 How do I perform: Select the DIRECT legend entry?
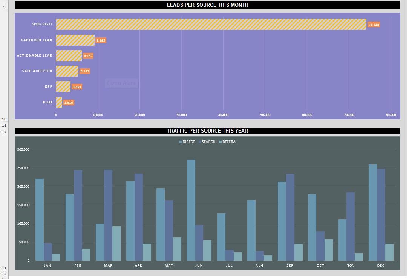pyautogui.click(x=187, y=142)
